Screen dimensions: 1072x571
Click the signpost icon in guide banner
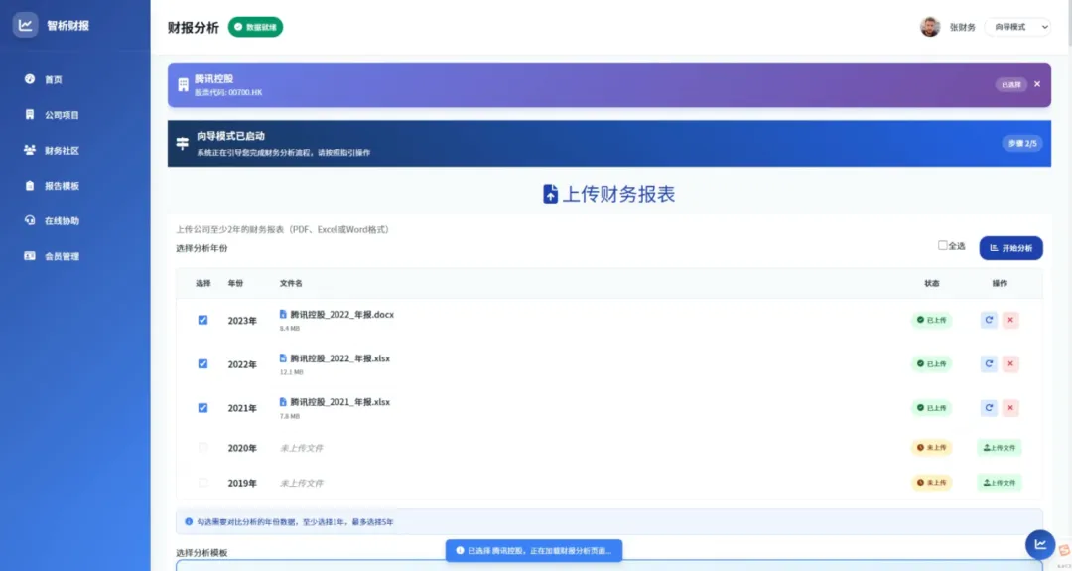[x=183, y=144]
